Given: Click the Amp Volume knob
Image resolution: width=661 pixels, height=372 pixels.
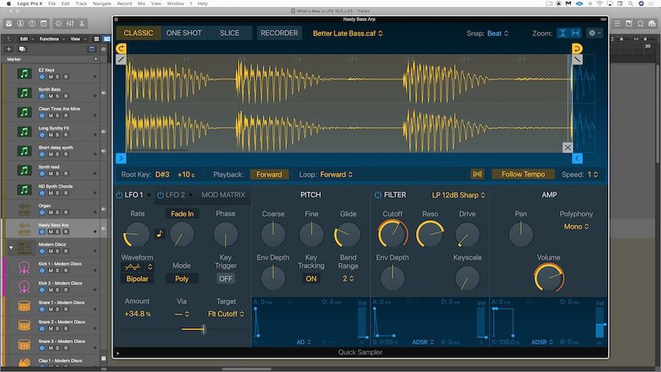Looking at the screenshot, I should (549, 277).
